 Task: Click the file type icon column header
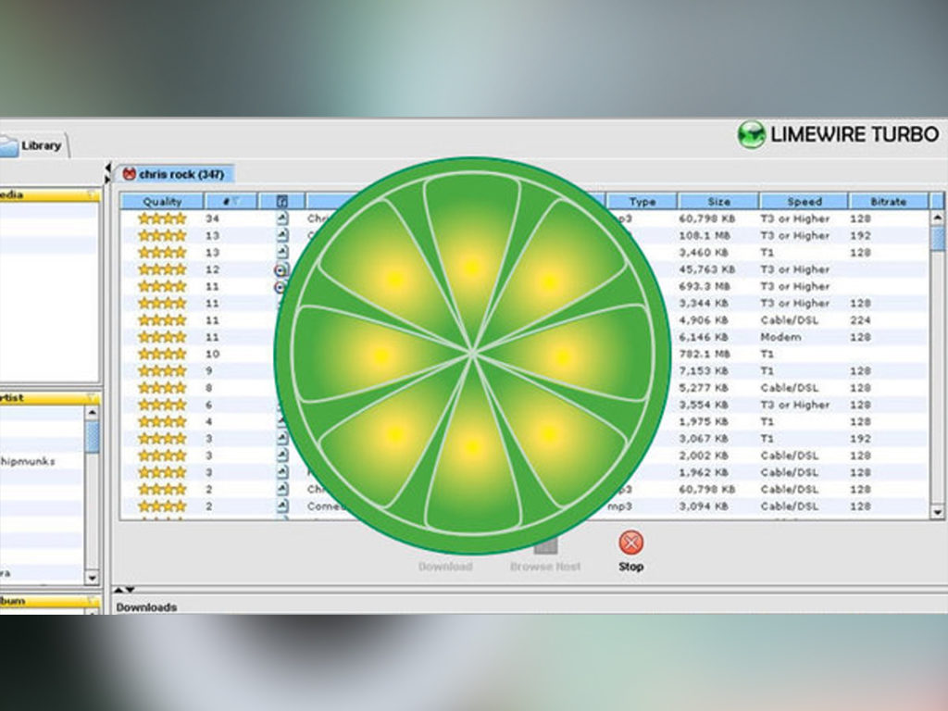(281, 202)
